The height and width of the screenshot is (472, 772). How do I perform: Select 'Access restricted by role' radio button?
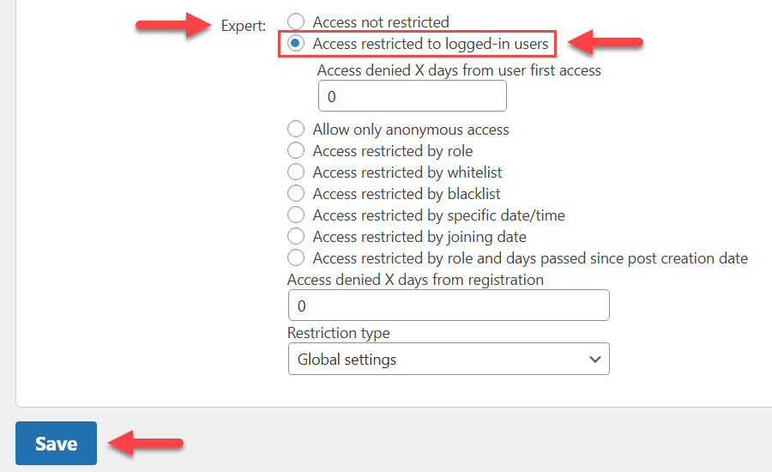pyautogui.click(x=296, y=151)
